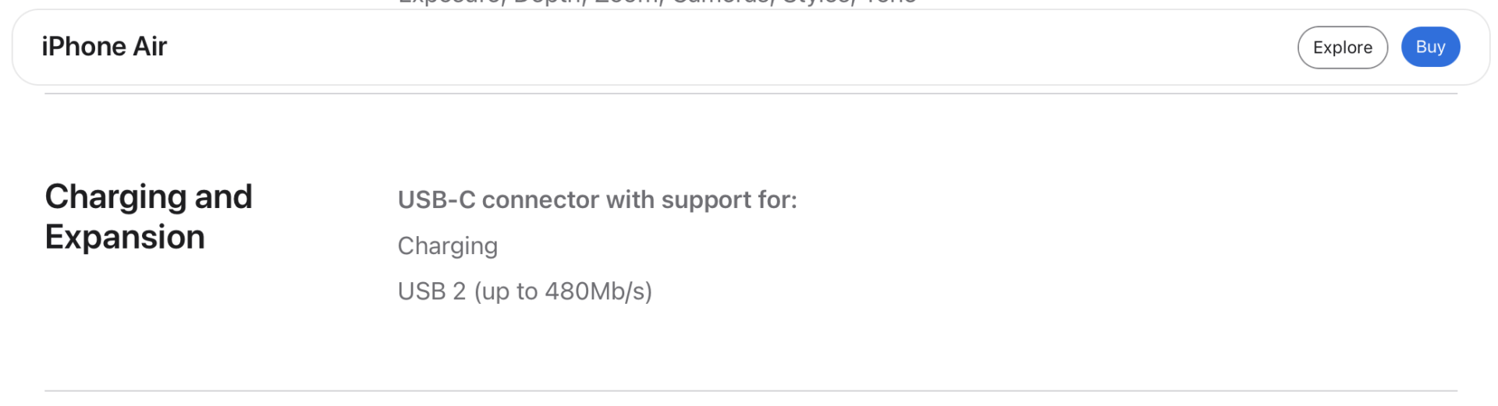Click the word iPhone in the sticky bar
The width and height of the screenshot is (1498, 406).
(83, 47)
